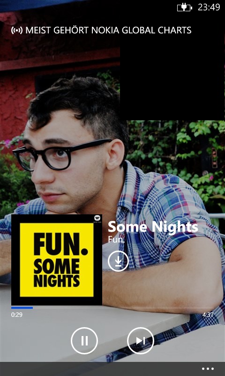Open the Fun. Some Nights album cover

click(57, 260)
